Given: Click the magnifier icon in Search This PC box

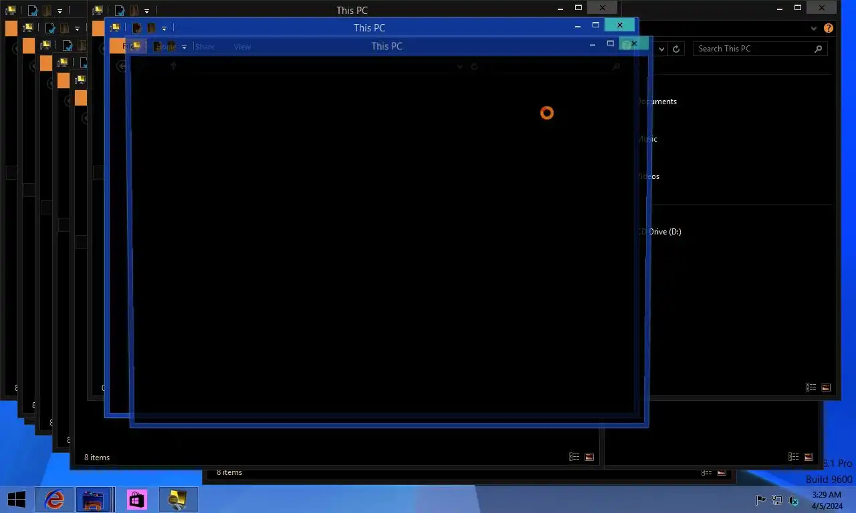Looking at the screenshot, I should point(818,49).
